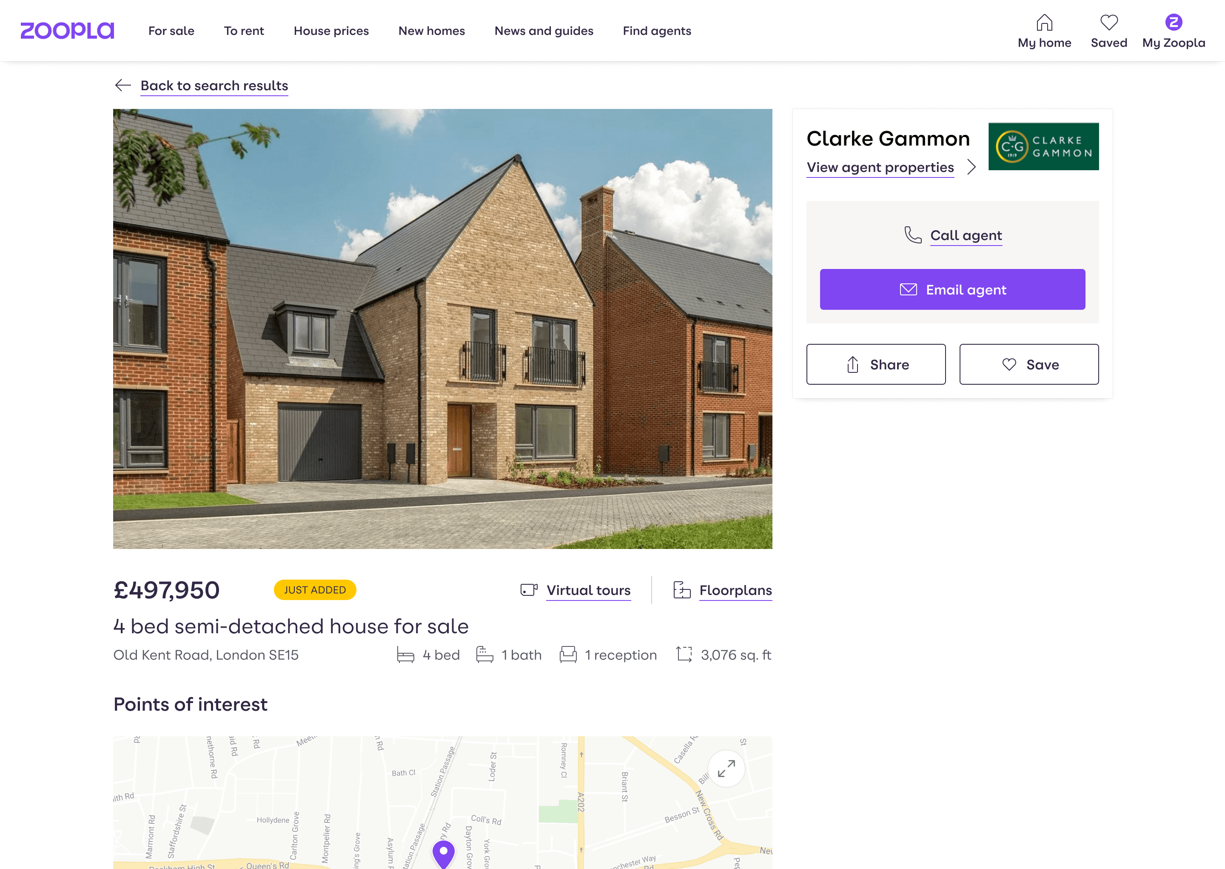Viewport: 1225px width, 869px height.
Task: Click chevron next to View agent properties
Action: coord(971,167)
